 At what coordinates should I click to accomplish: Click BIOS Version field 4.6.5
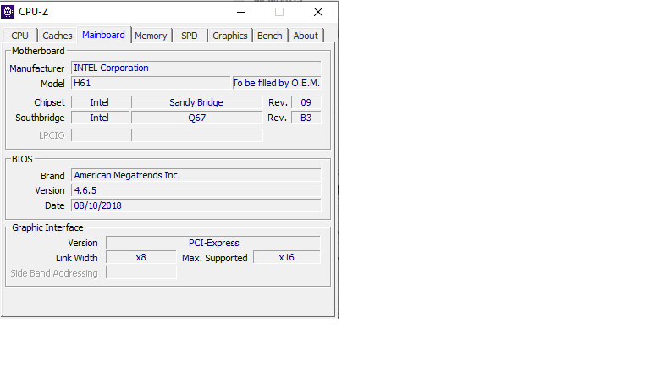(x=196, y=190)
